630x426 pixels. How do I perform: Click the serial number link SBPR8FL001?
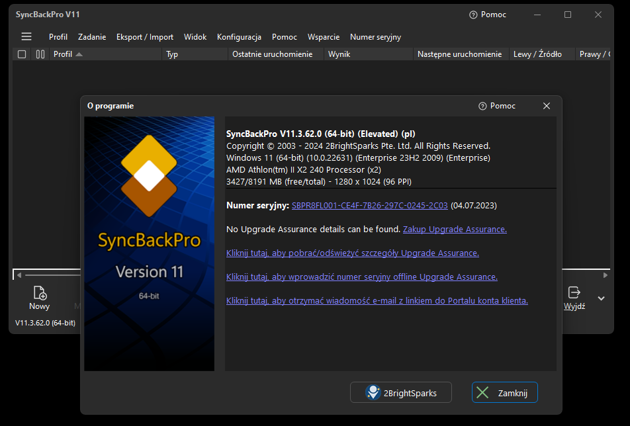point(370,206)
